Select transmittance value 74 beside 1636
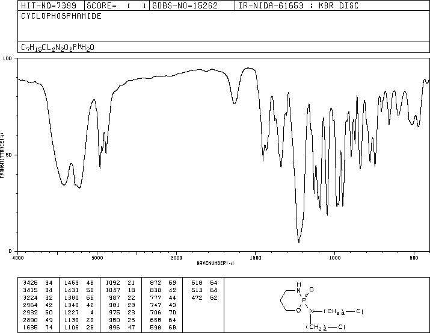This screenshot has height=333, width=430. (49, 327)
